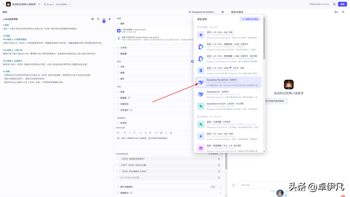Expand the triggers (触发器) section
The image size is (350, 197).
[118, 54]
